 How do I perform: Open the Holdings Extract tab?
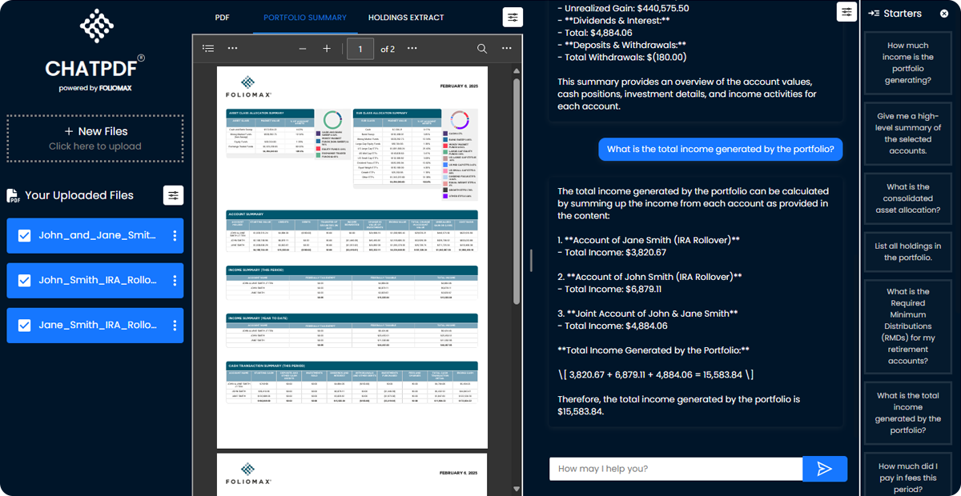tap(406, 18)
